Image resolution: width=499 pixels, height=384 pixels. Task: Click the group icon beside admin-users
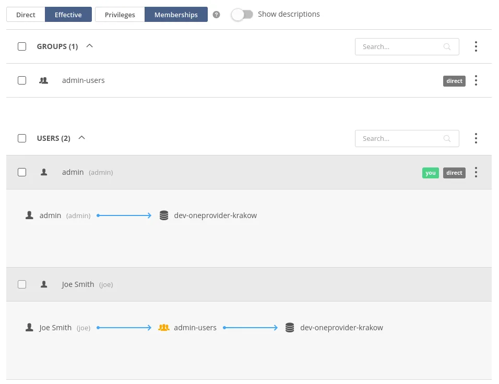(x=43, y=80)
